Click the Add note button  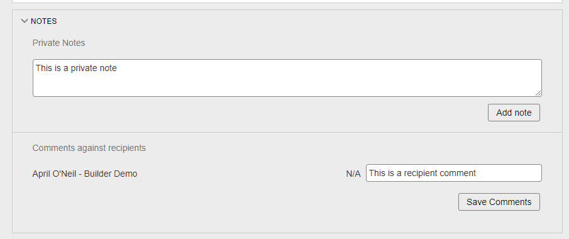coord(514,113)
